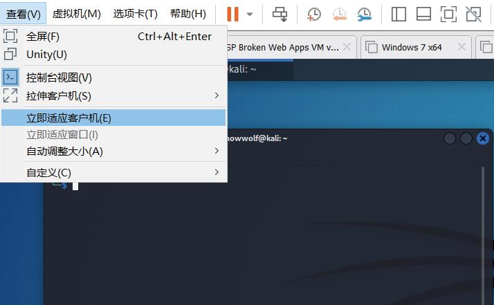Screen dimensions: 494x305
Task: Expand 自定义(C) submenu
Action: (x=113, y=173)
